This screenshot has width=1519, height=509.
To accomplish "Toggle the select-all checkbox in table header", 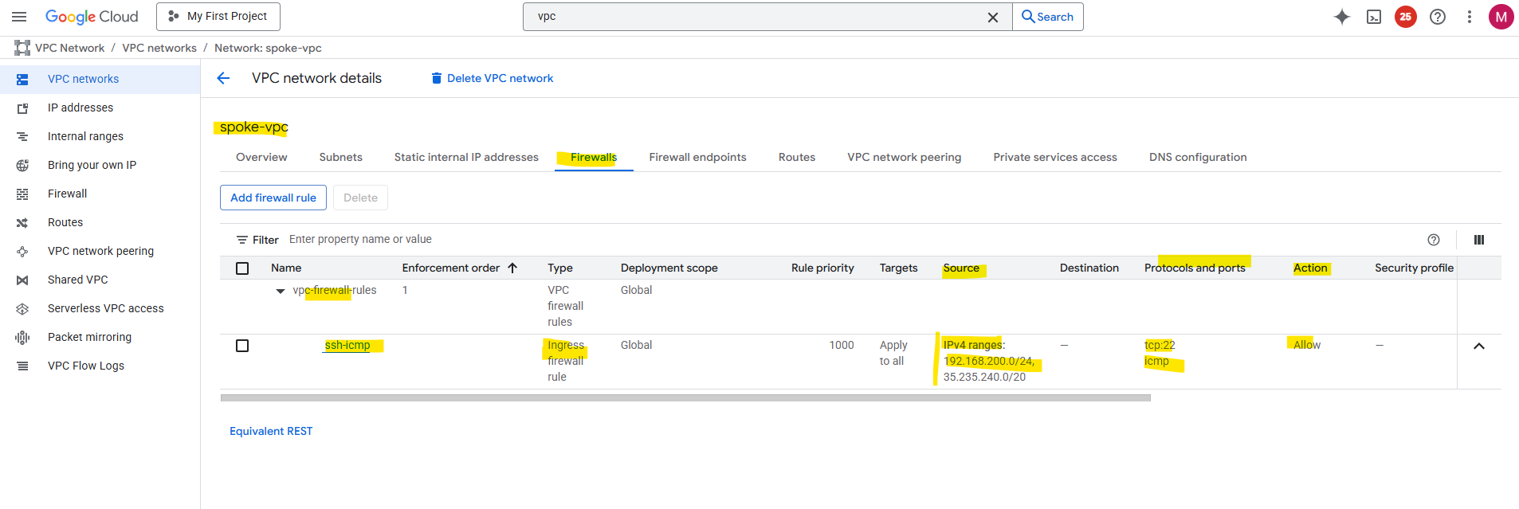I will pyautogui.click(x=242, y=268).
